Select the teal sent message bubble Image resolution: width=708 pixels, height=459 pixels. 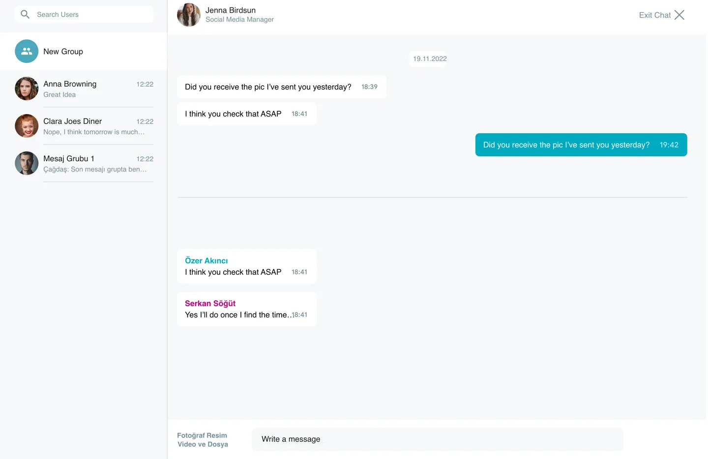581,145
